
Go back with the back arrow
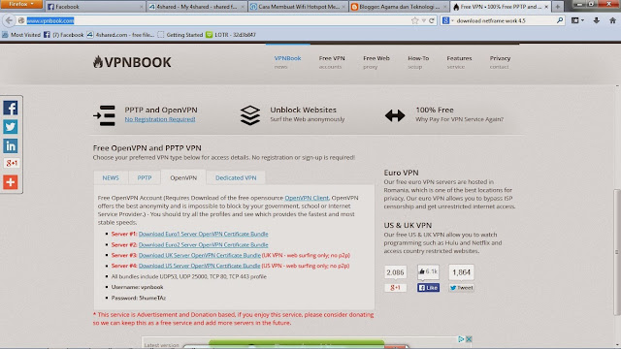(9, 20)
